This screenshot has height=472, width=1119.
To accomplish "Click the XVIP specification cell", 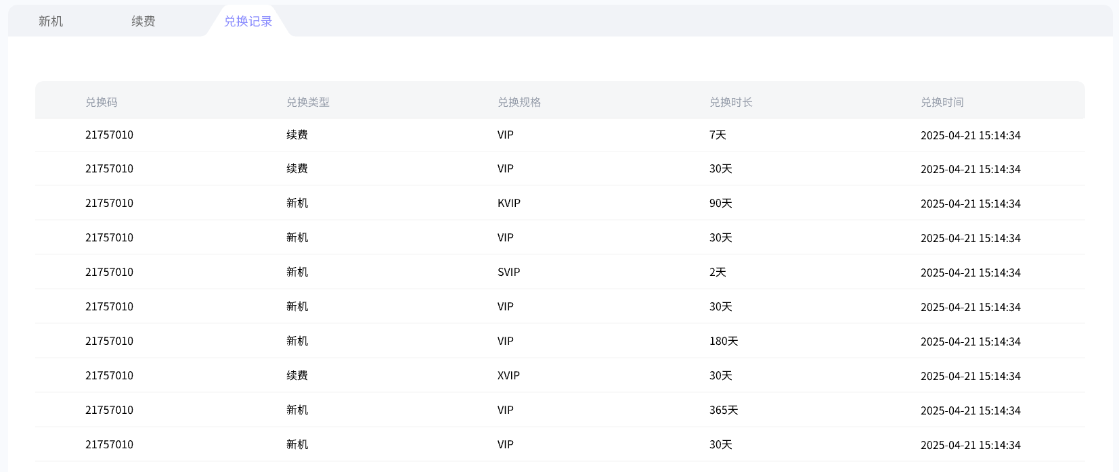I will point(509,376).
